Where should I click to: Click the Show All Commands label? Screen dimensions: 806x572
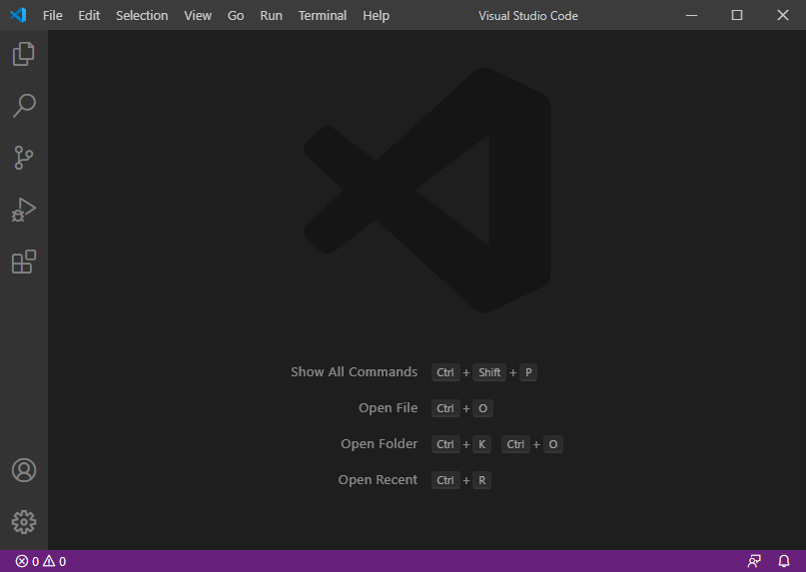(355, 372)
